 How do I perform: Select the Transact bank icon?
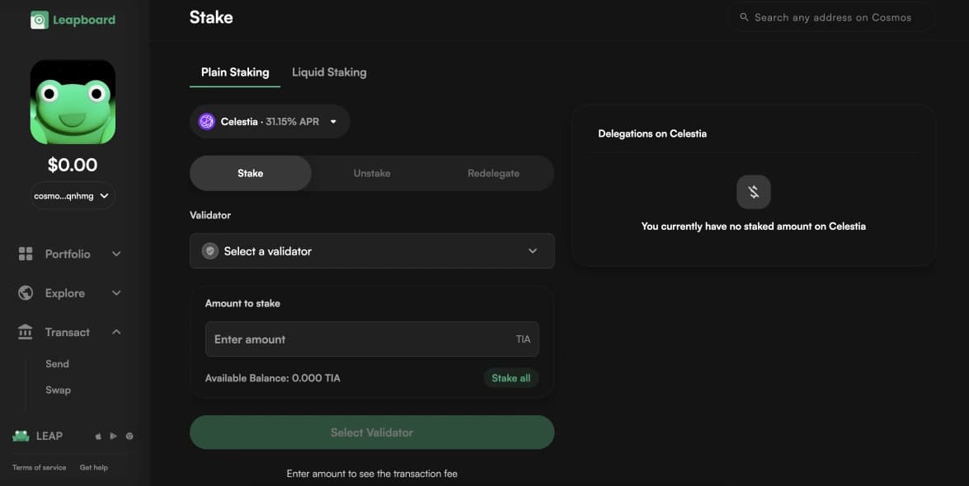[26, 331]
